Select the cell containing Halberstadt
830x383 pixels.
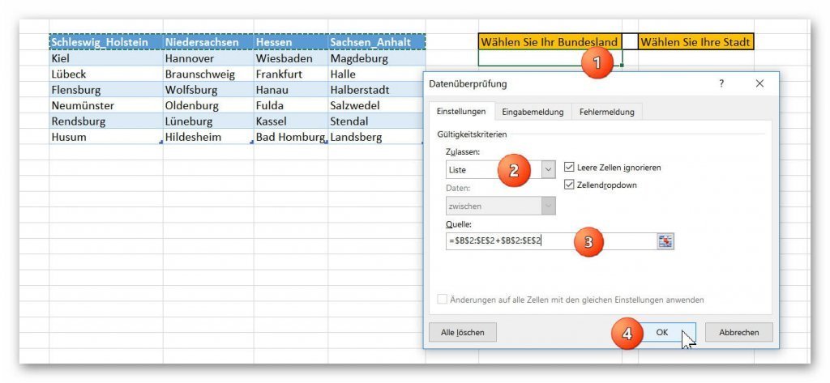pyautogui.click(x=376, y=89)
